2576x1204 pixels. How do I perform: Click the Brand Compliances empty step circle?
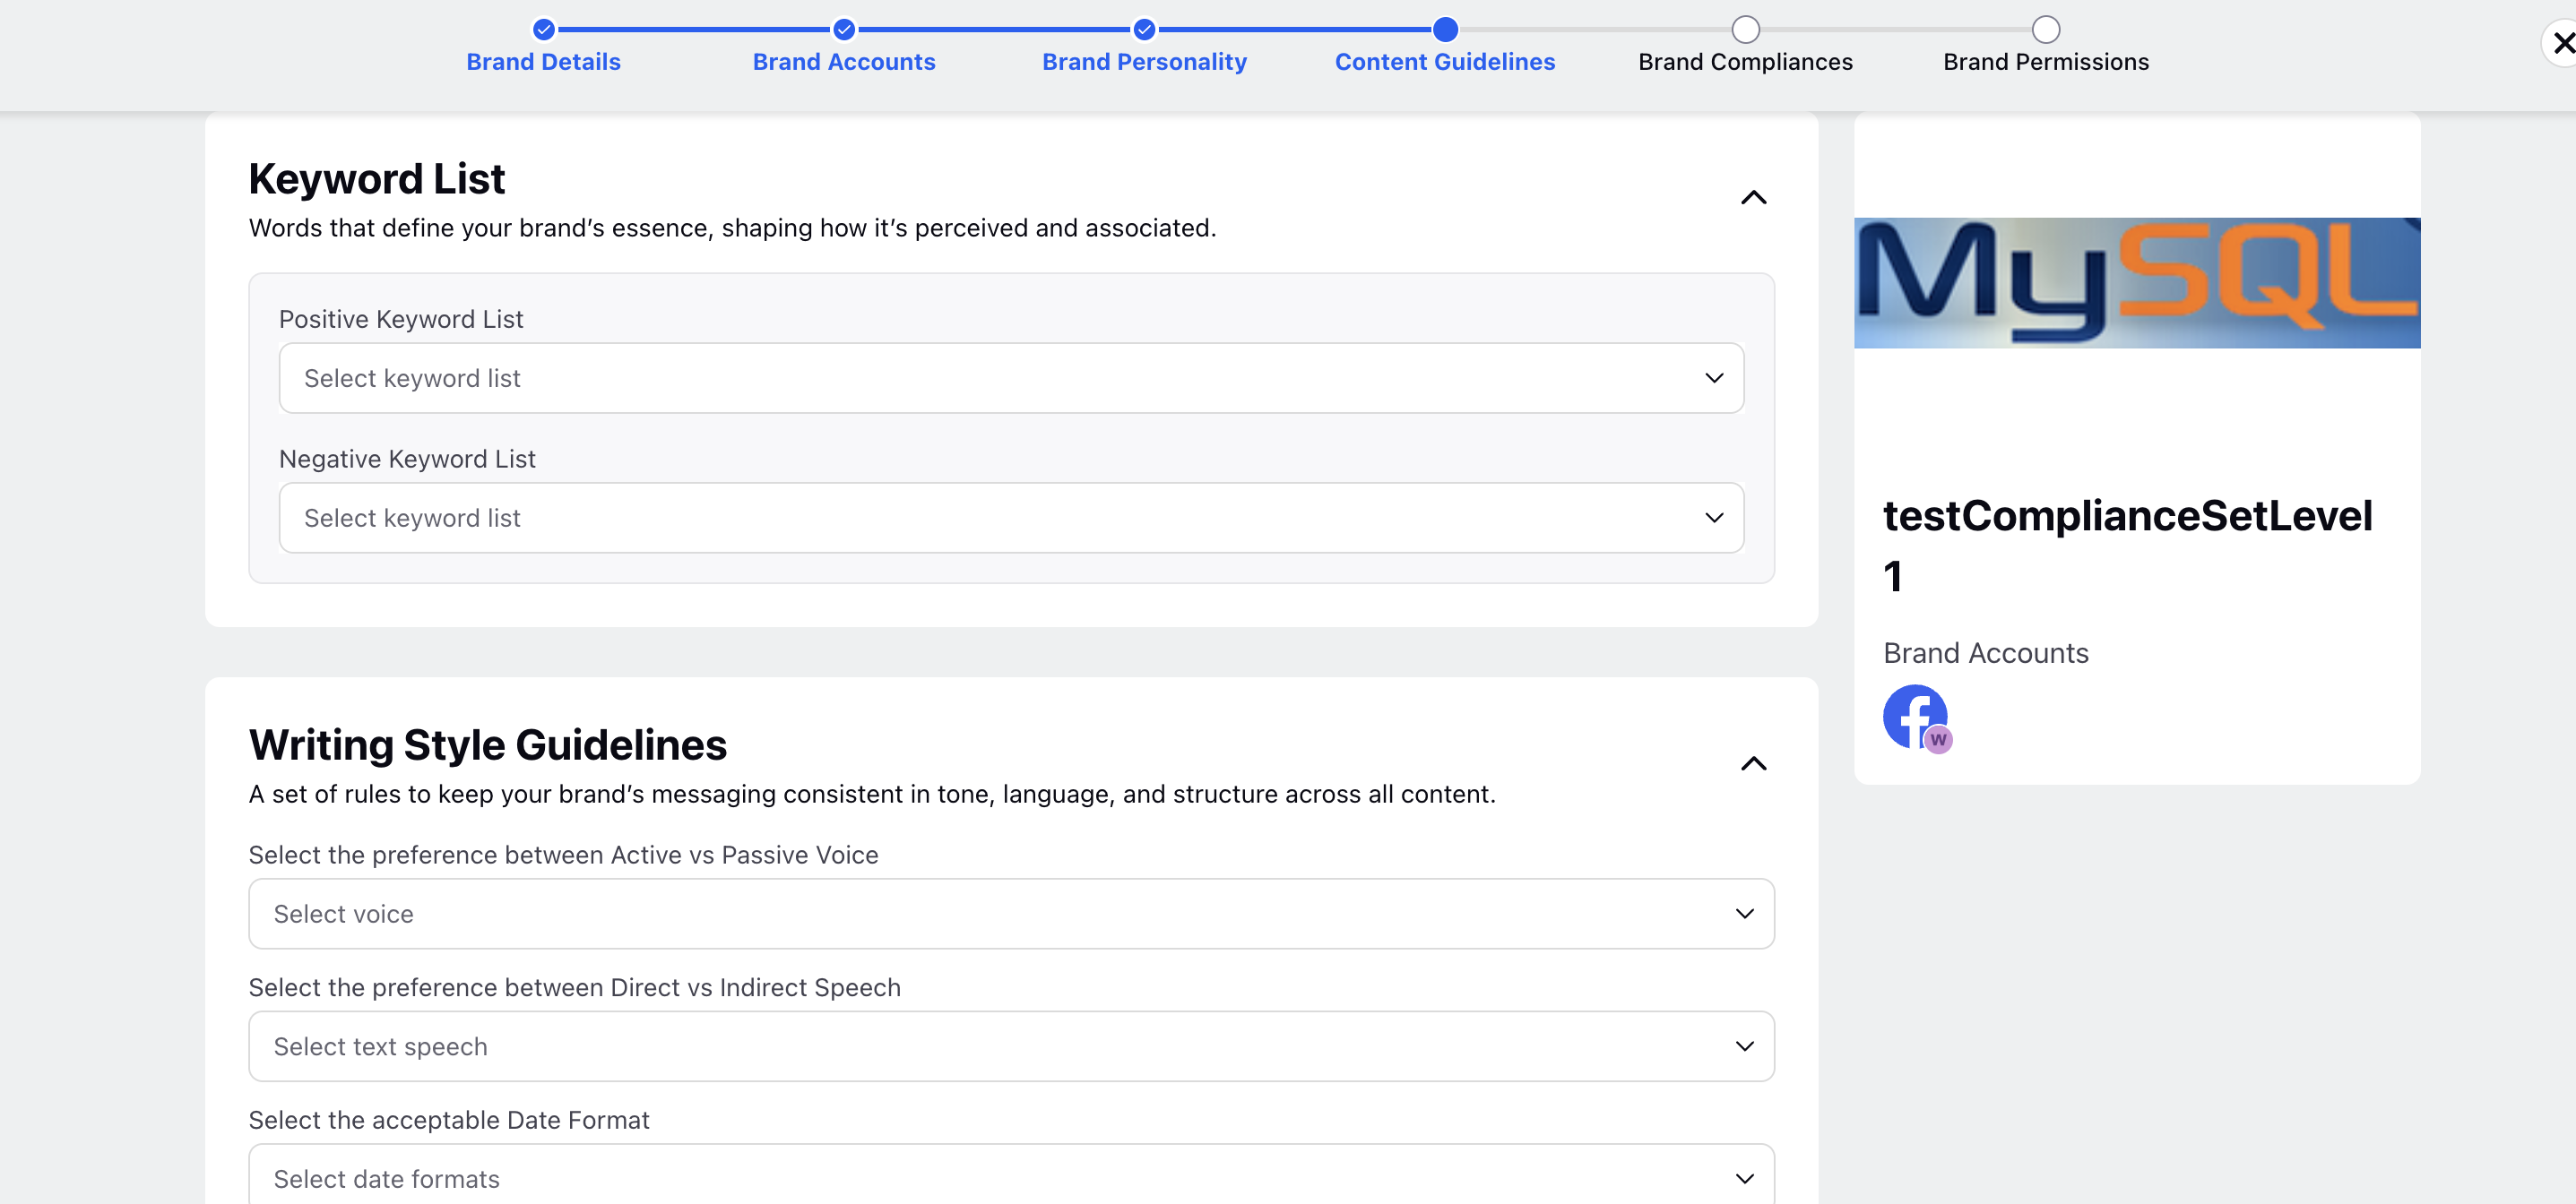[x=1745, y=29]
